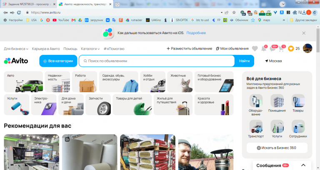This screenshot has height=170, width=320.
Task: Open Жильё для путешествия category
Action: (173, 104)
